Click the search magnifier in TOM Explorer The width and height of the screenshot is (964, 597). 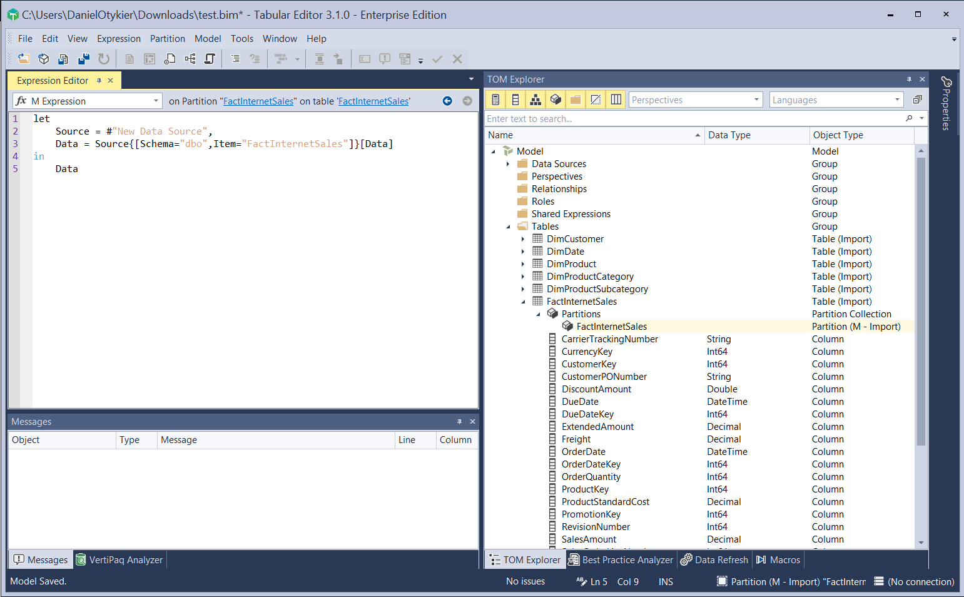909,118
